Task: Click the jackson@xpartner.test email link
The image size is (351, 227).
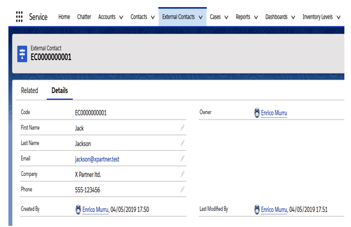Action: pyautogui.click(x=97, y=159)
